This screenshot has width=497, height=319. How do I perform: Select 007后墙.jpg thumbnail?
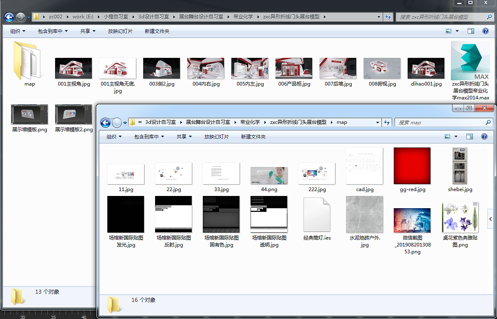point(338,68)
